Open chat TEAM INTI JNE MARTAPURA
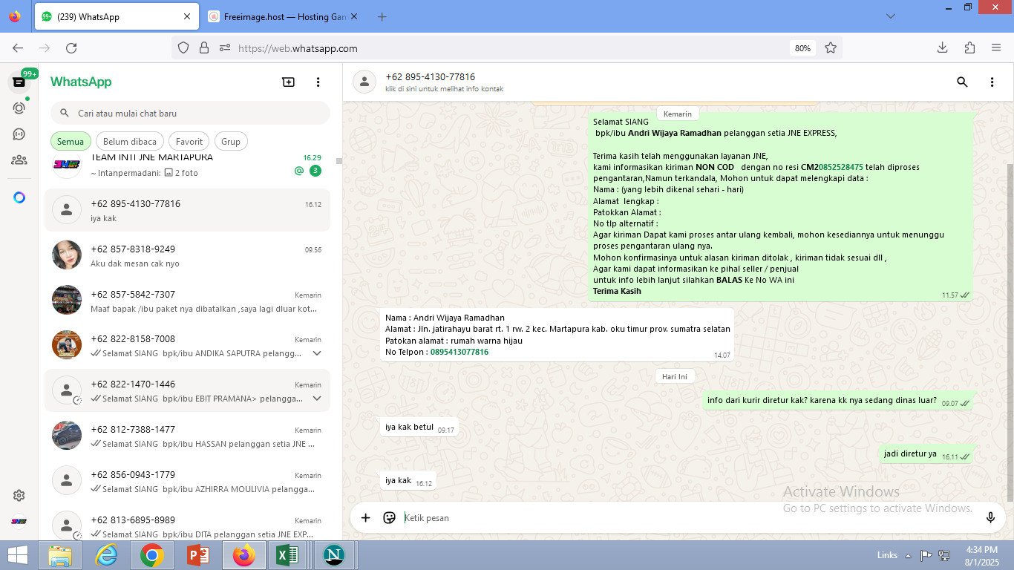Viewport: 1014px width, 570px height. pos(187,166)
